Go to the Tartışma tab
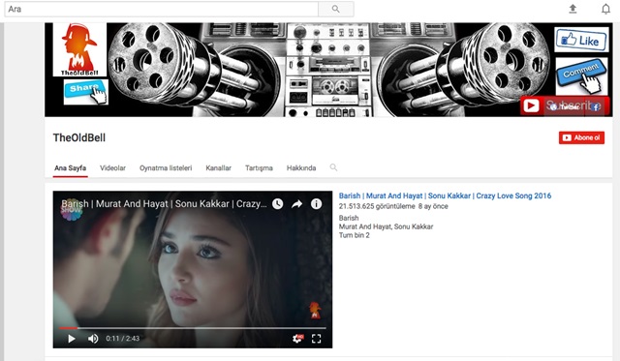The width and height of the screenshot is (620, 361). tap(259, 167)
